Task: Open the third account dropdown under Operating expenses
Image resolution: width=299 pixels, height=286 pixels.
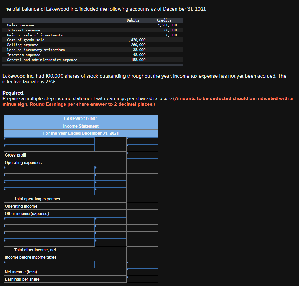Action: pos(49,184)
